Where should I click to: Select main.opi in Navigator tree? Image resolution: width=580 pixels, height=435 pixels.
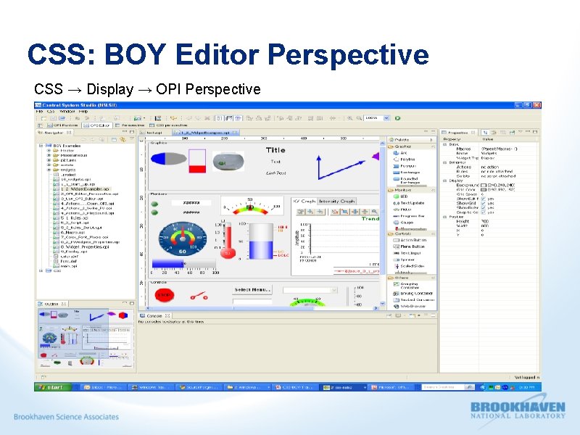pyautogui.click(x=65, y=266)
